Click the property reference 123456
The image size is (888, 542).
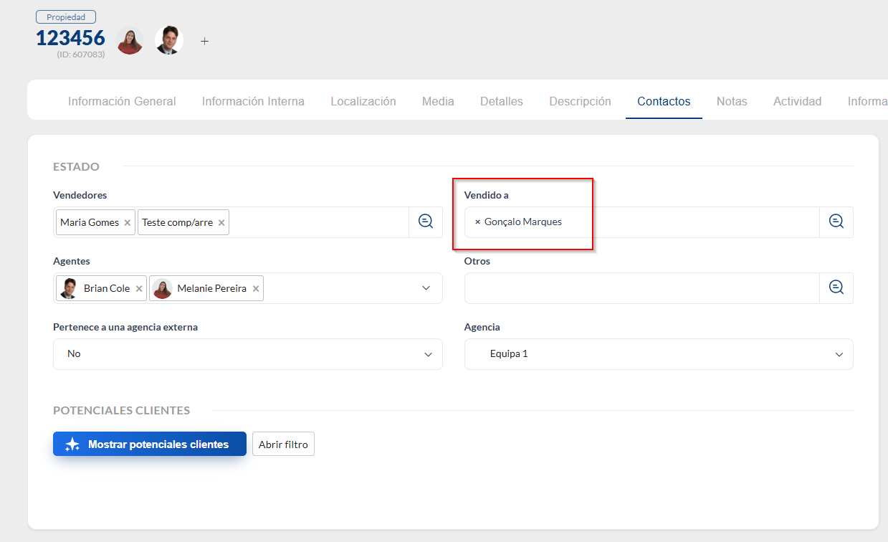coord(70,38)
